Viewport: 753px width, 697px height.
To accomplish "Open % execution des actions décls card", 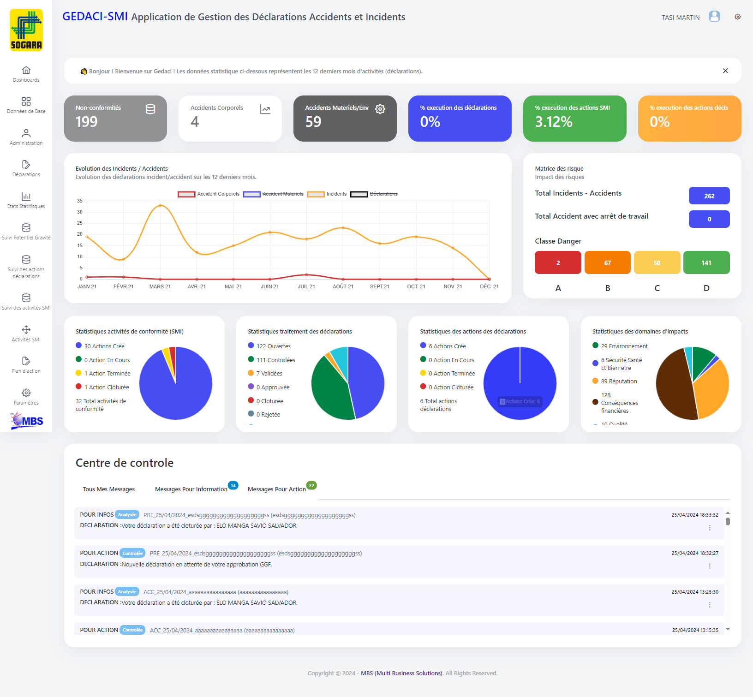I will point(690,119).
